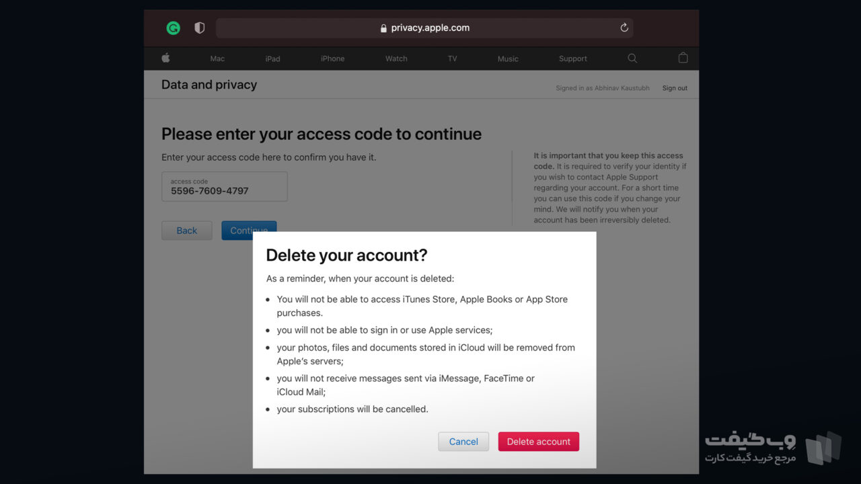861x484 pixels.
Task: Open the search magnifier icon
Action: coord(632,58)
